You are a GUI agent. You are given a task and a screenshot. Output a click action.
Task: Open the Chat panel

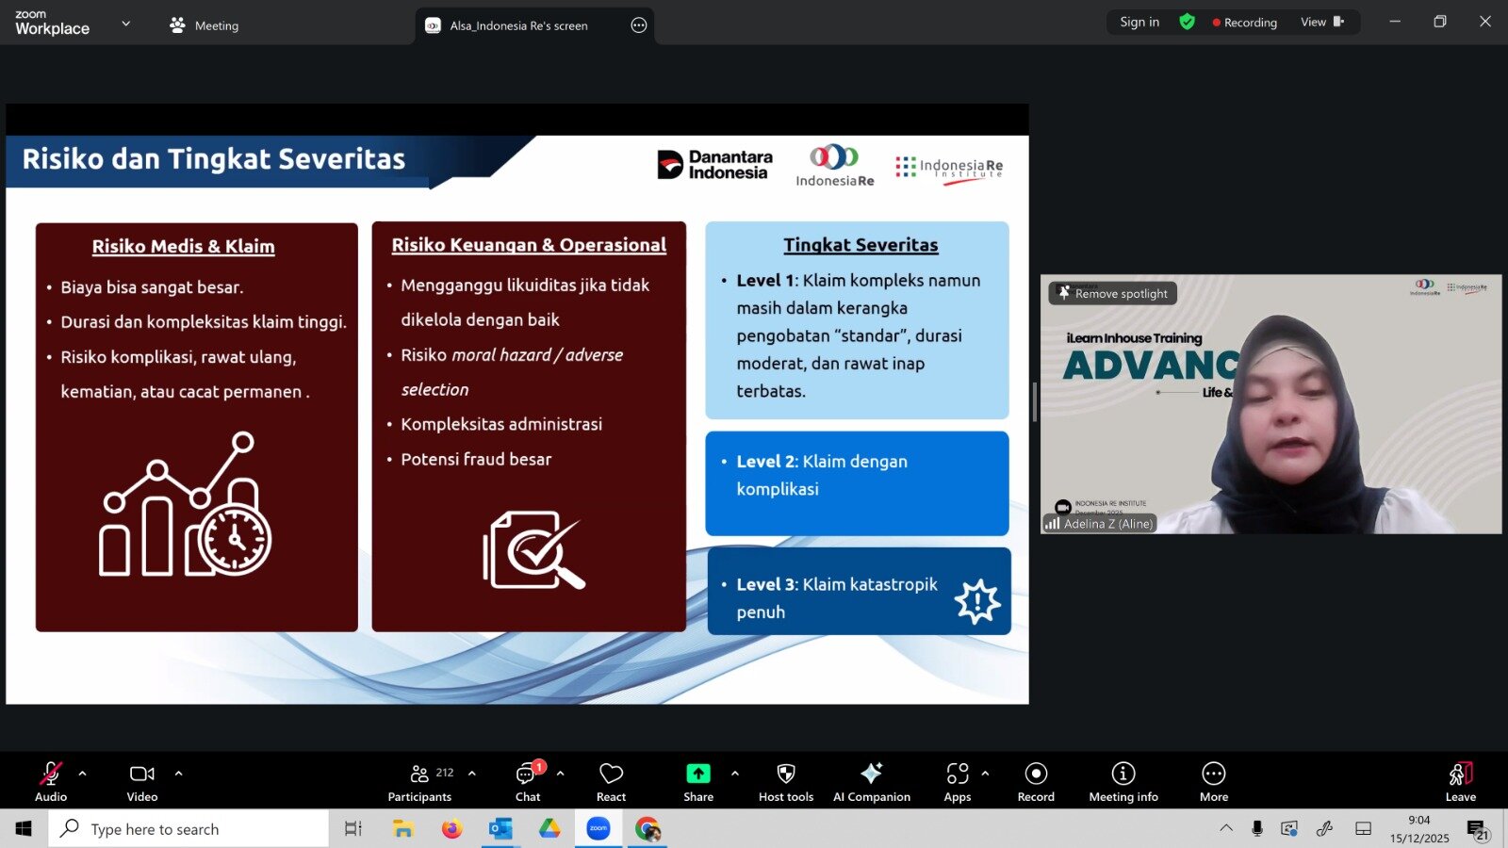[x=528, y=782]
